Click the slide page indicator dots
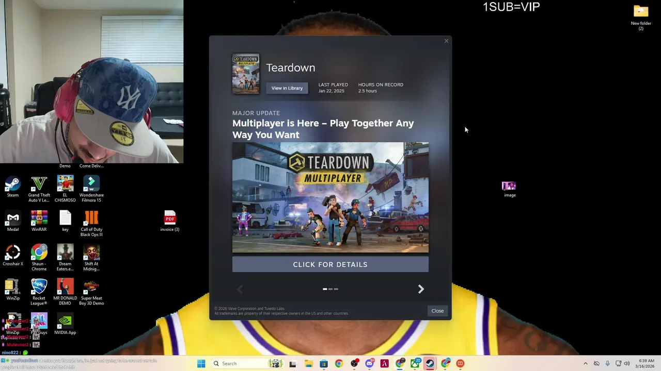 (x=330, y=289)
